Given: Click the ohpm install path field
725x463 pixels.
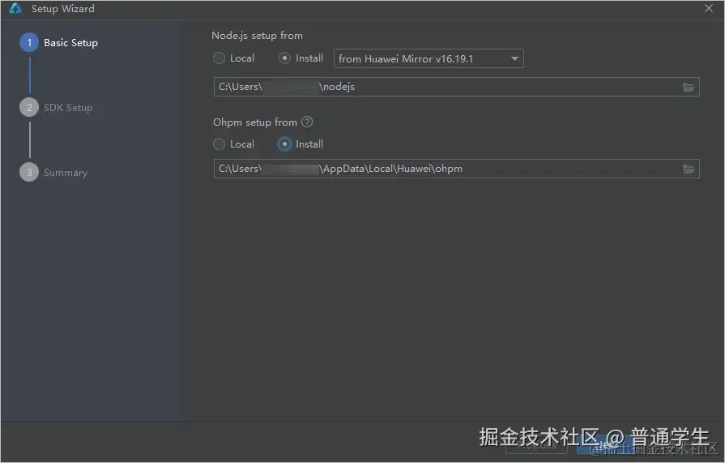Looking at the screenshot, I should click(x=456, y=169).
